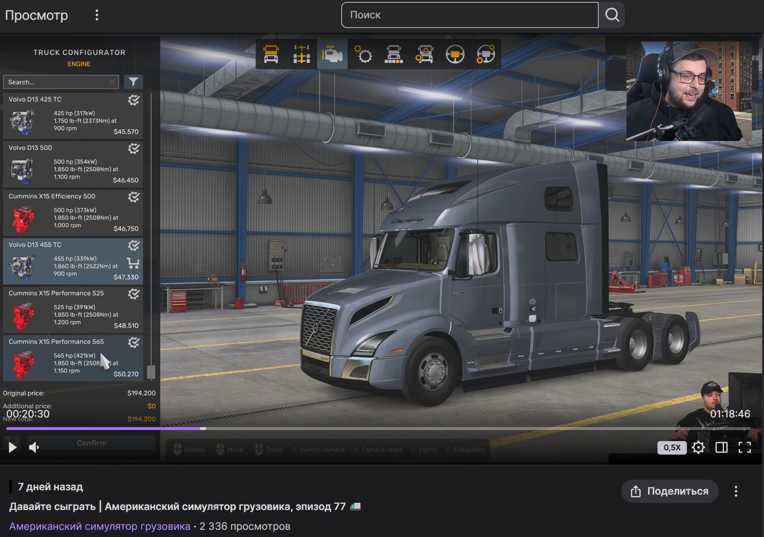The width and height of the screenshot is (764, 537).
Task: Open the engine list filter funnel
Action: click(134, 82)
